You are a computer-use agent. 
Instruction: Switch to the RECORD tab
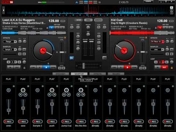116,74
